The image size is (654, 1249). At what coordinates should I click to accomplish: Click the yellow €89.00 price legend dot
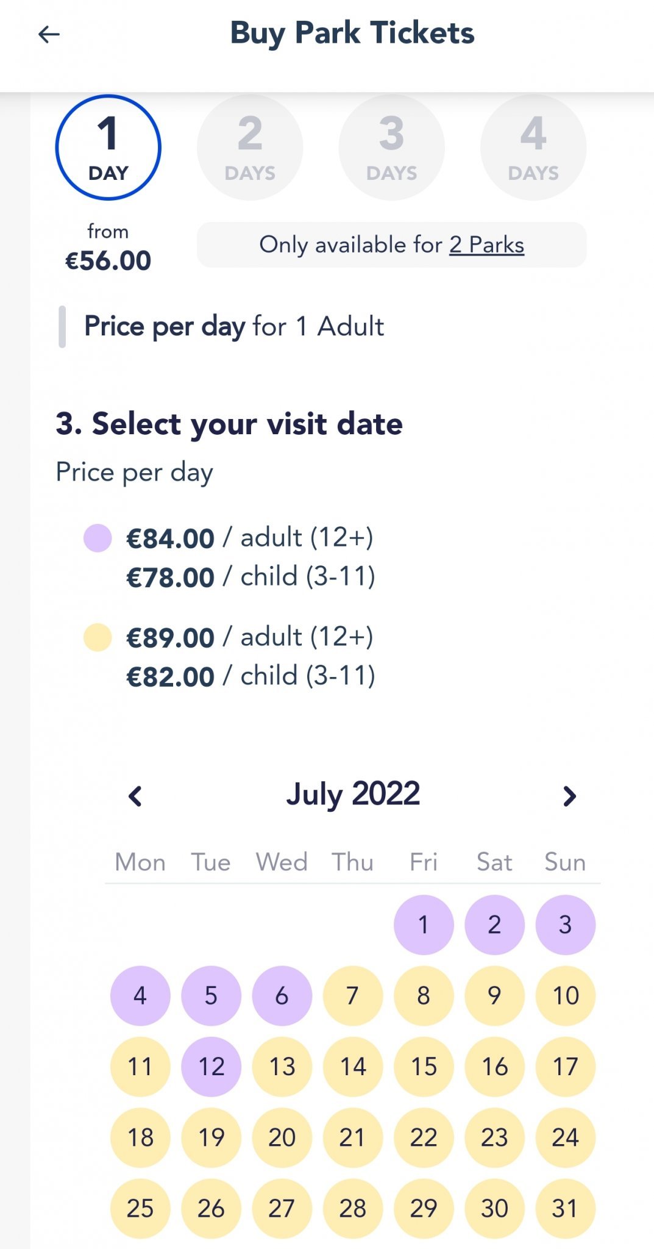click(x=98, y=638)
